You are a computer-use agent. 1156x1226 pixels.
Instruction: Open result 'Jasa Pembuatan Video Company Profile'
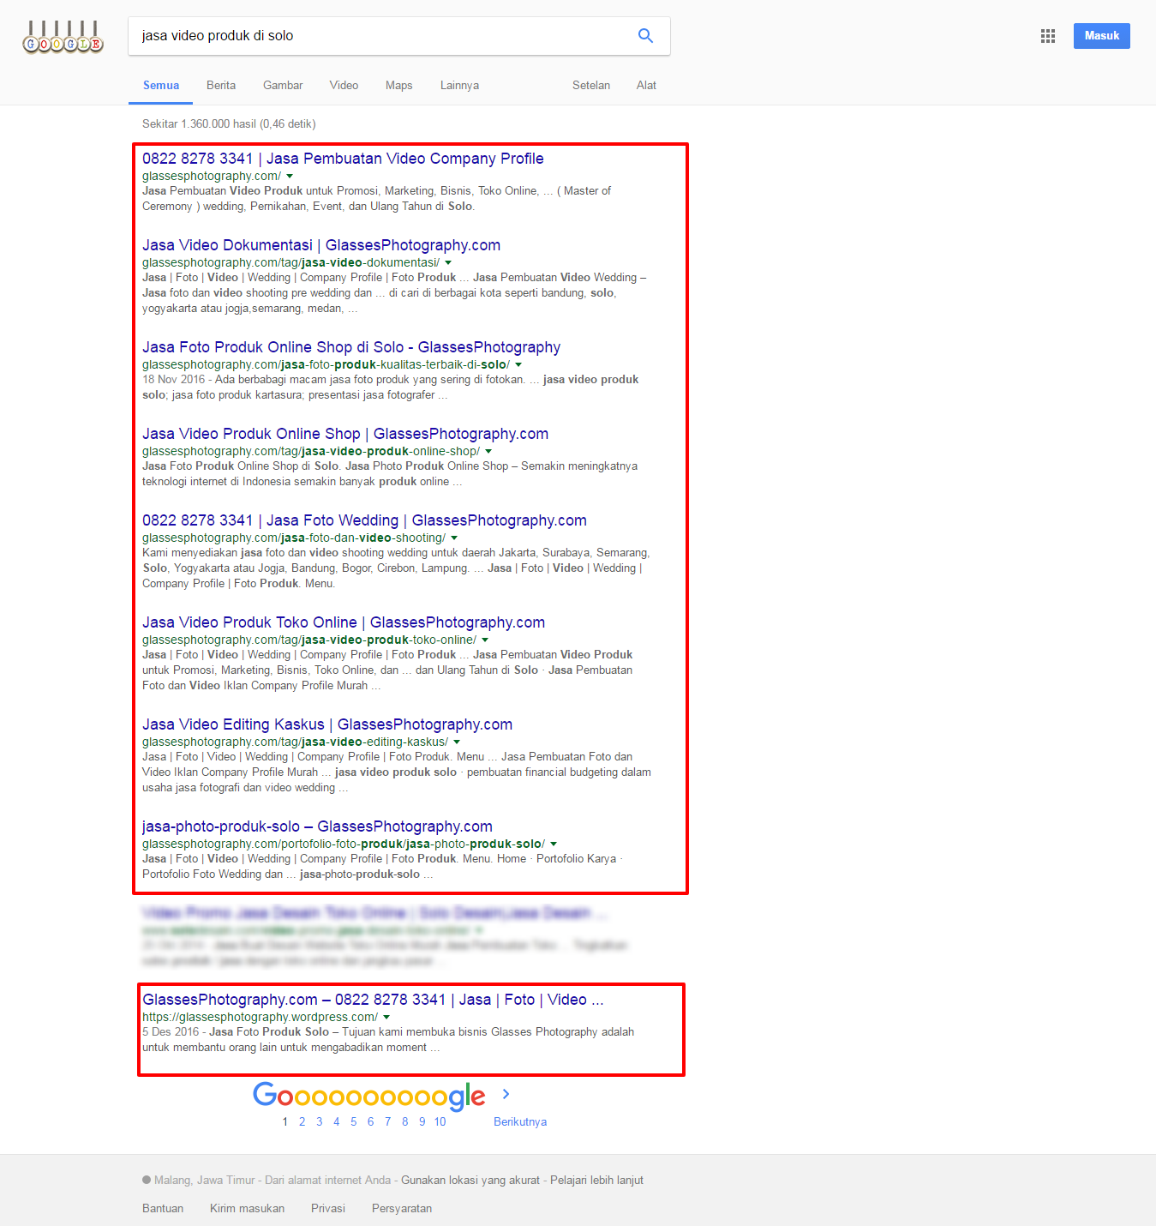click(343, 159)
